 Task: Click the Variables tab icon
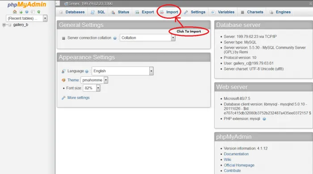click(x=213, y=12)
